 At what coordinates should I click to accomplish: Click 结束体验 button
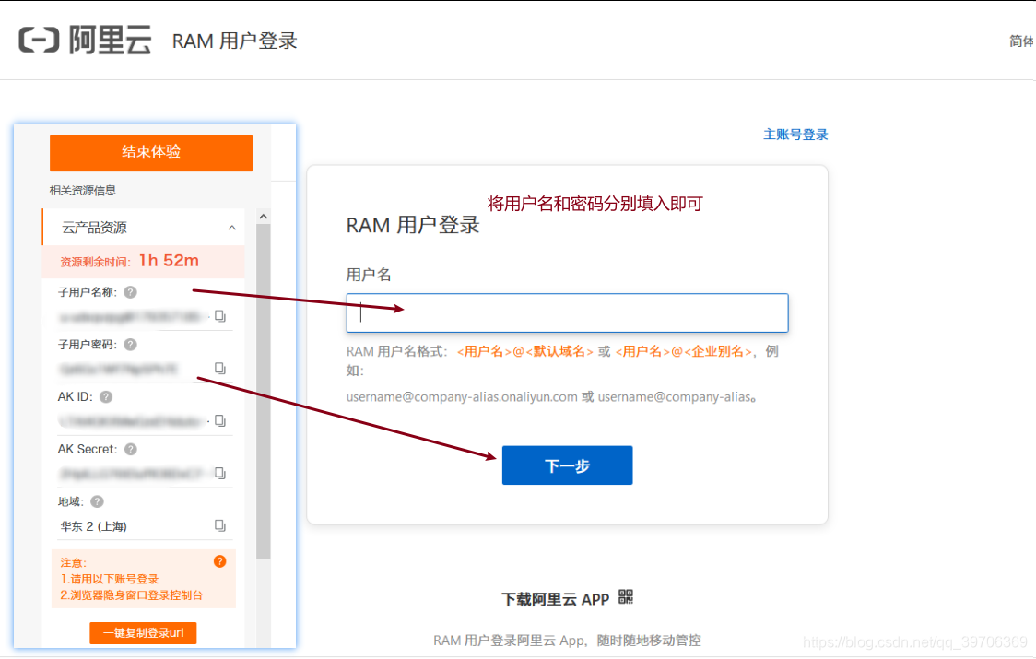point(151,153)
